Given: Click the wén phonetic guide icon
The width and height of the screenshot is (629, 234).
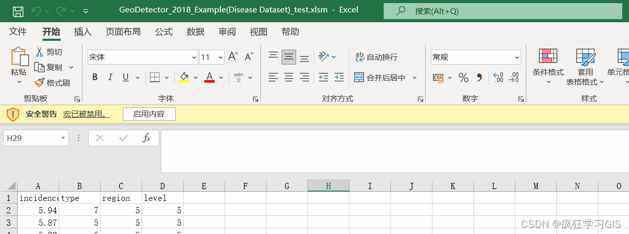Looking at the screenshot, I should click(239, 77).
